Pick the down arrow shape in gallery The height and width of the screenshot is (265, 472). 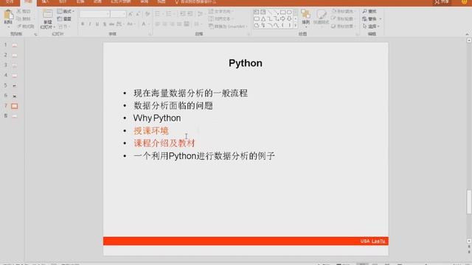(289, 18)
